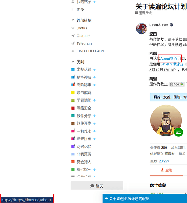
Task: Open the 读书成诗 category
Action: click(84, 93)
